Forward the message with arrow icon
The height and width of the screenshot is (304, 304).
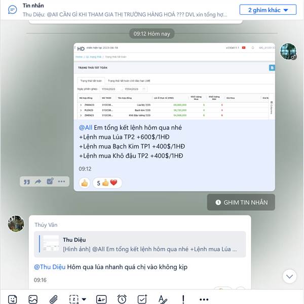tap(38, 182)
